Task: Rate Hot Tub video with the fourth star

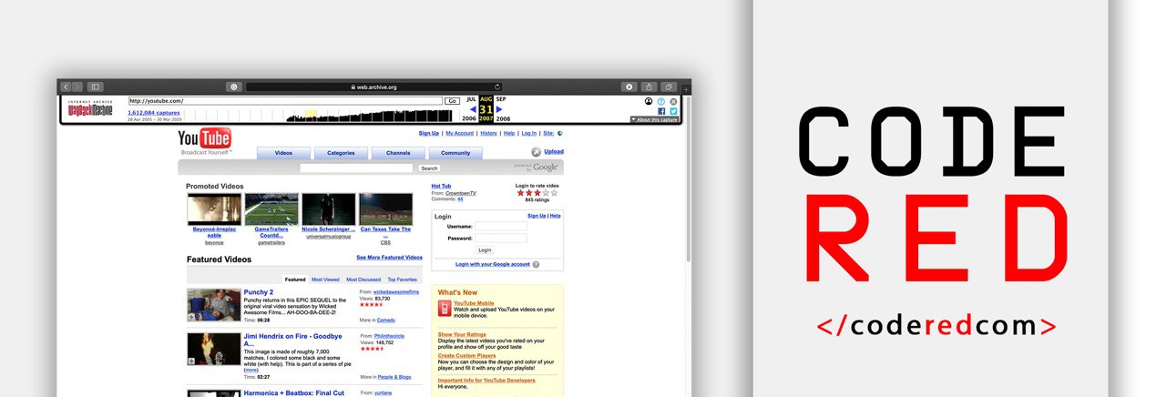Action: coord(546,193)
